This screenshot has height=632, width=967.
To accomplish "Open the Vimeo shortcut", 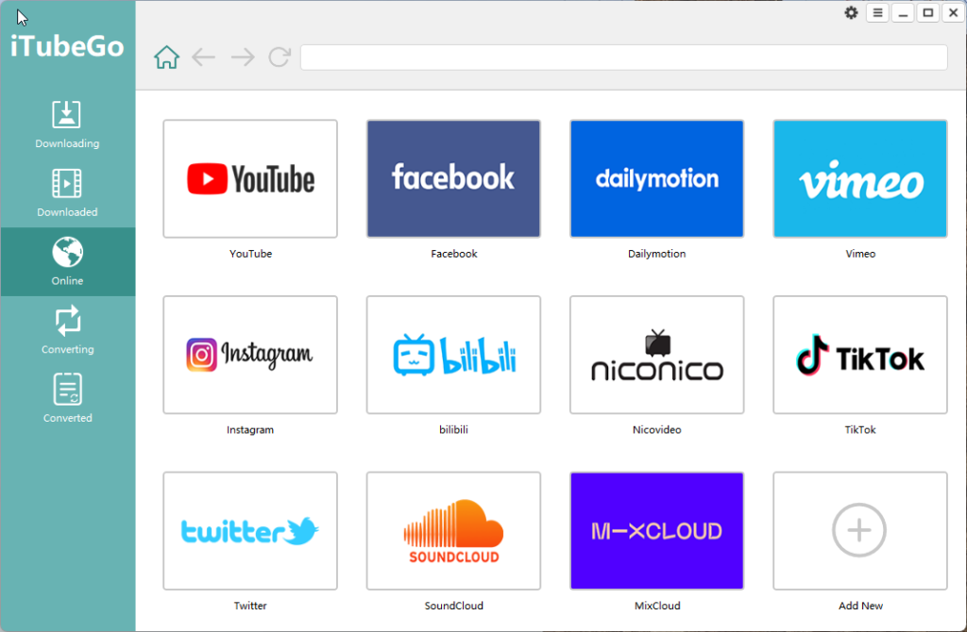I will (x=859, y=178).
